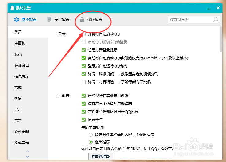
Task: Check 订阅“每日精选” checkbox
Action: pos(84,82)
